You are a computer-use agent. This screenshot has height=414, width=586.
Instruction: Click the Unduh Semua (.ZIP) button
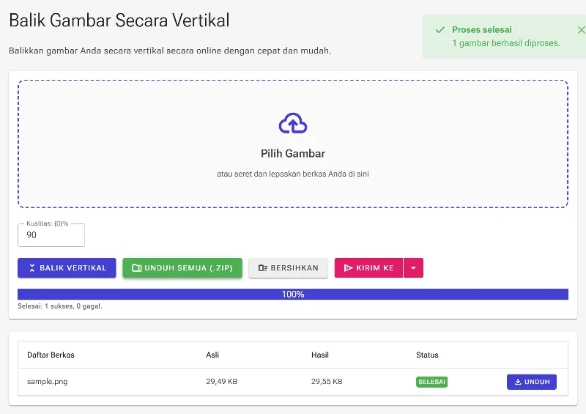click(x=182, y=267)
